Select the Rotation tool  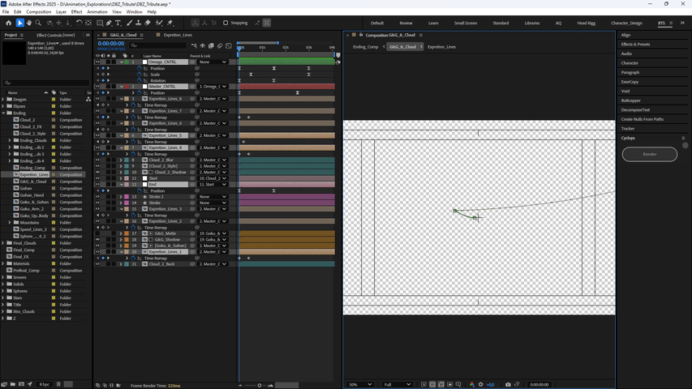(79, 23)
